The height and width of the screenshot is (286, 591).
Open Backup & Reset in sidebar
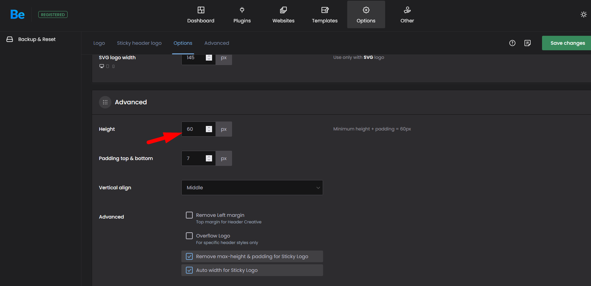click(x=37, y=39)
